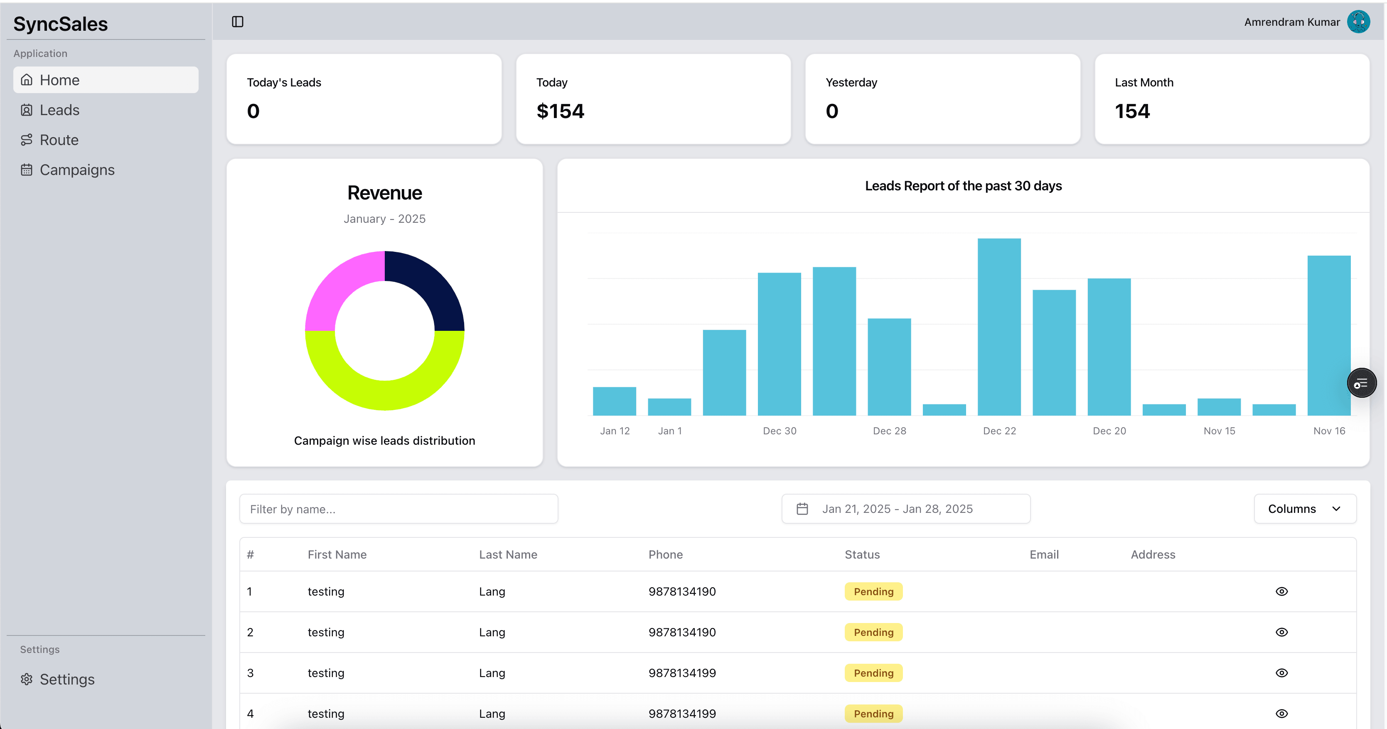
Task: Open the Jan 21 - Jan 28 date range picker
Action: [x=906, y=509]
